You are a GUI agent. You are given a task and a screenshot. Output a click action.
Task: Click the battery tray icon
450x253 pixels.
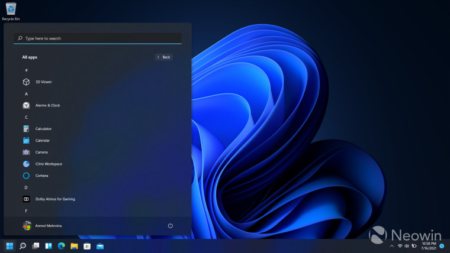coord(414,246)
